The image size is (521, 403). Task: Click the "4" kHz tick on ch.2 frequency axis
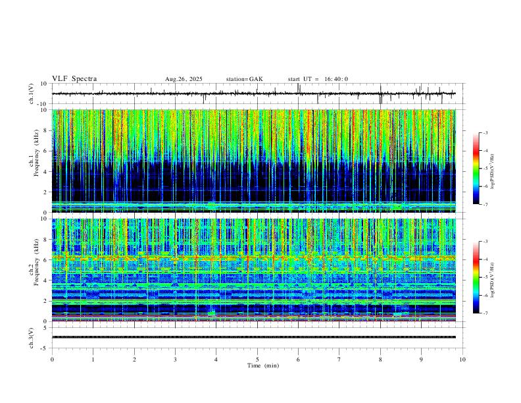pyautogui.click(x=46, y=281)
